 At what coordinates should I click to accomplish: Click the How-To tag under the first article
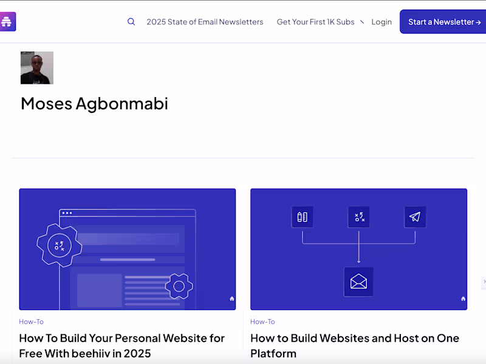31,322
